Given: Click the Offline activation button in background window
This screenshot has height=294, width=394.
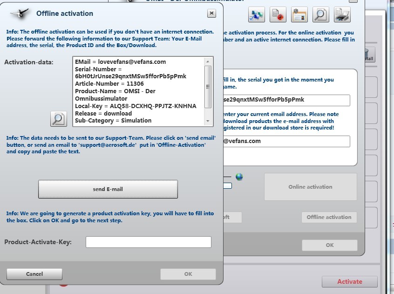Looking at the screenshot, I should tap(329, 217).
